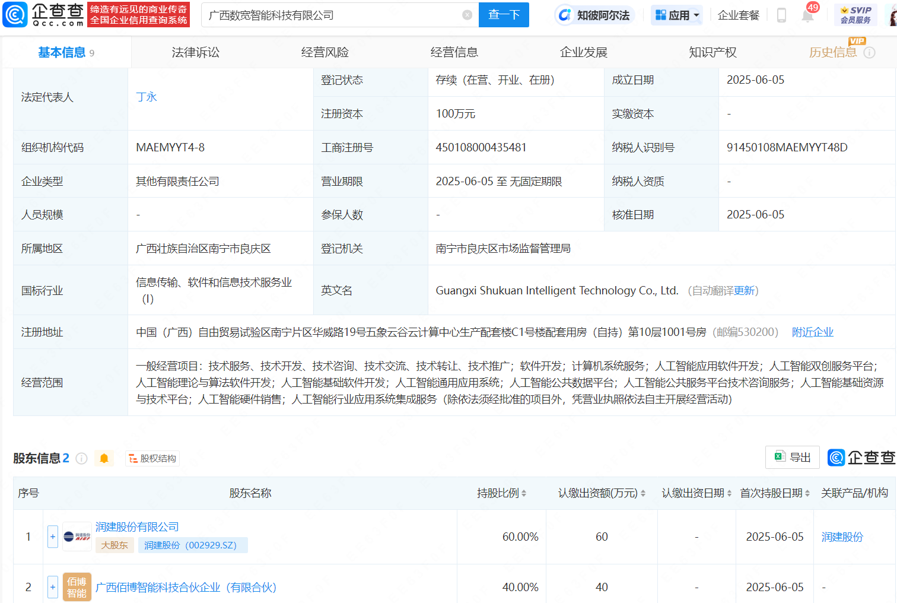Switch to the 企业发展 tab

[x=584, y=52]
